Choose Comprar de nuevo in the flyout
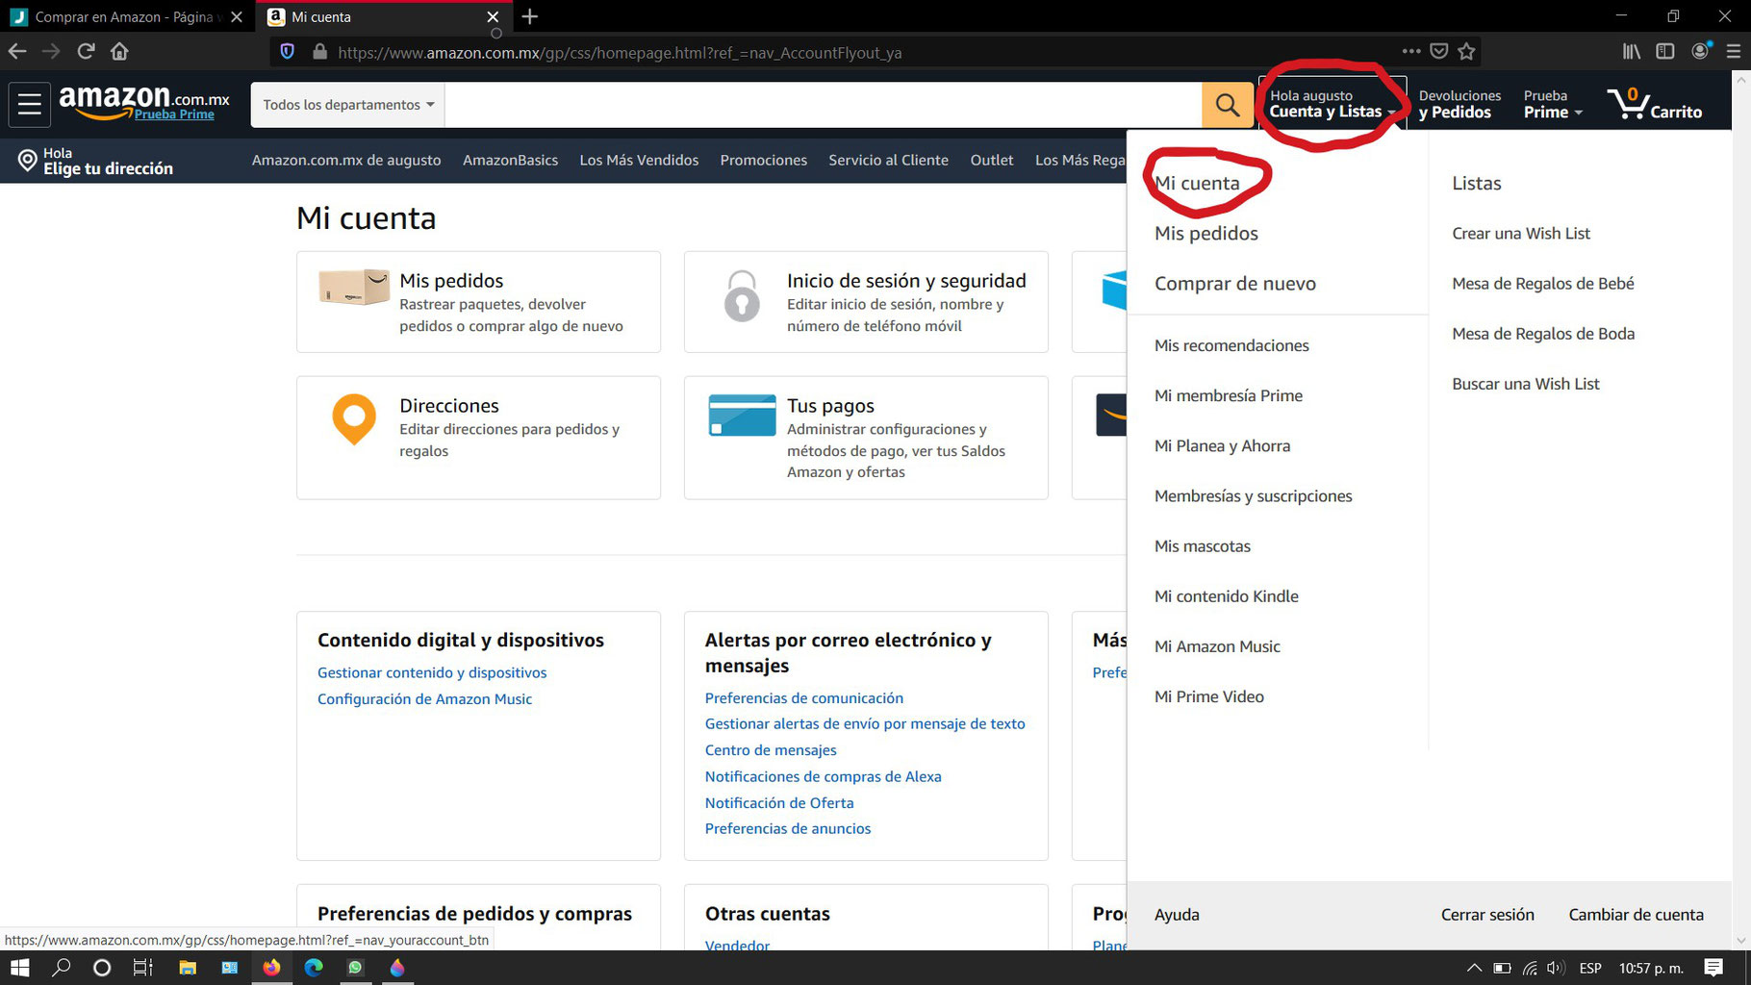Image resolution: width=1751 pixels, height=985 pixels. point(1235,283)
